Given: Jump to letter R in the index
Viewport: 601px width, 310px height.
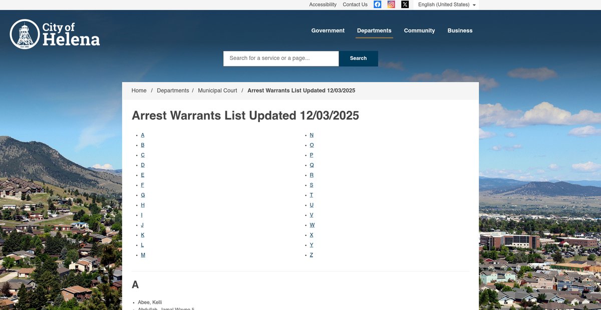Looking at the screenshot, I should (x=312, y=175).
